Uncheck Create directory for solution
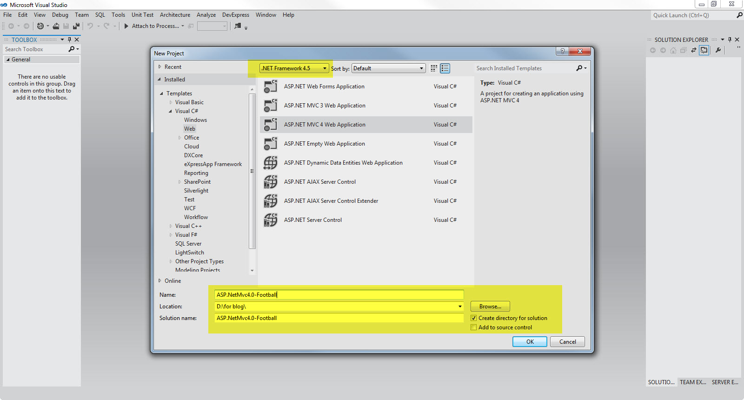 coord(474,318)
